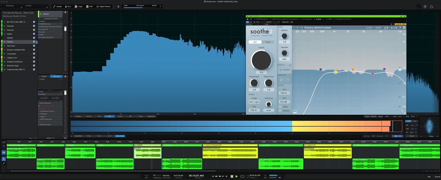
Task: Open the Sidechain option in plugin header
Action: point(286,22)
